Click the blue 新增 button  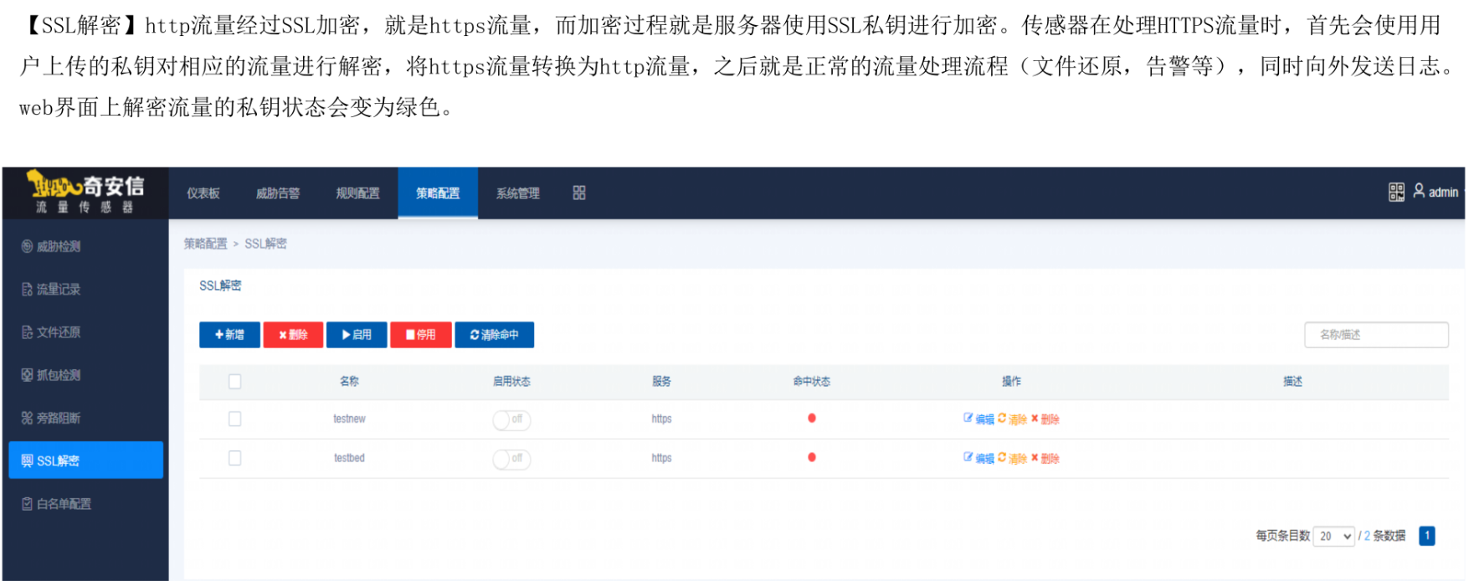[x=229, y=335]
